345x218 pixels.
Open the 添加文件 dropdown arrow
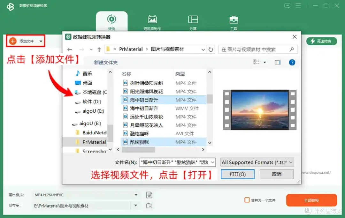[41, 41]
